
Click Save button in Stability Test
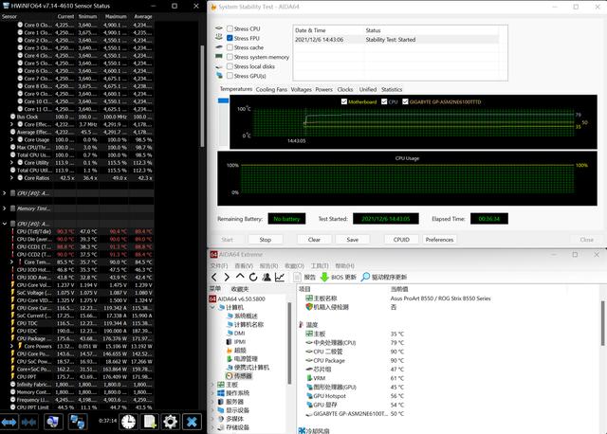click(352, 240)
